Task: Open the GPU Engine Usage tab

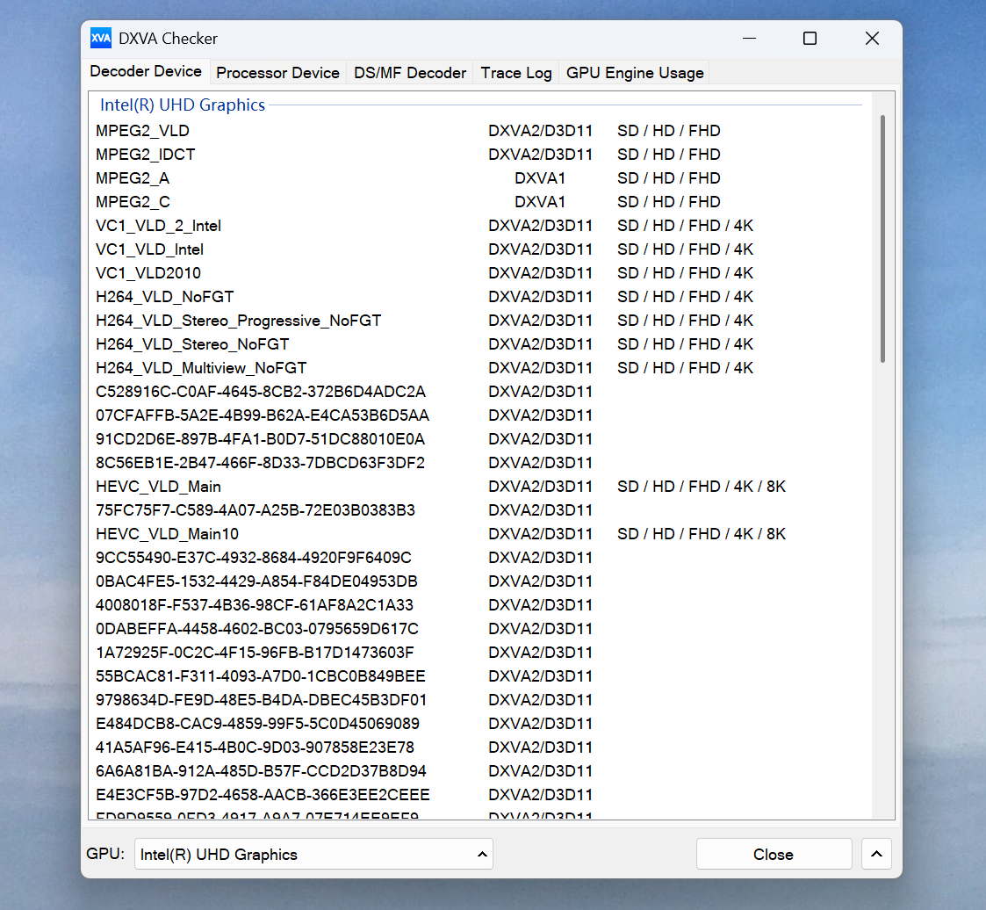Action: [x=635, y=73]
